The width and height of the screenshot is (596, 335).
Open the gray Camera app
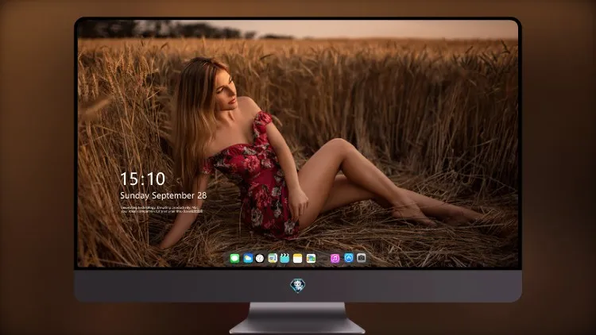pos(362,258)
